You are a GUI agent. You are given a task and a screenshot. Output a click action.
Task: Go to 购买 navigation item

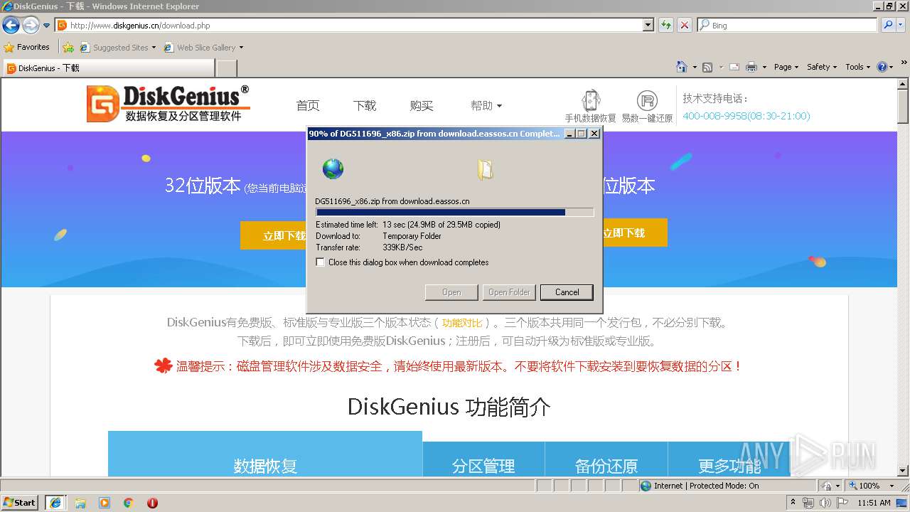(422, 105)
